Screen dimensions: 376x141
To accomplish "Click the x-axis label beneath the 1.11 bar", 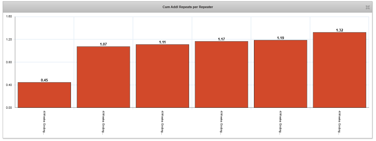I will tap(163, 123).
